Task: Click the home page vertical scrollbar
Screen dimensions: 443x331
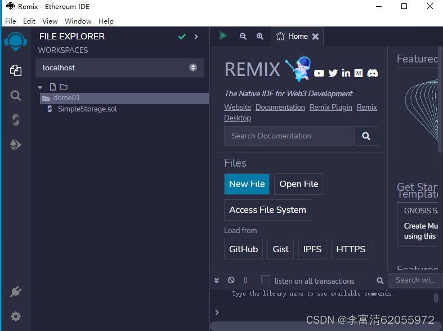Action: coord(440,100)
